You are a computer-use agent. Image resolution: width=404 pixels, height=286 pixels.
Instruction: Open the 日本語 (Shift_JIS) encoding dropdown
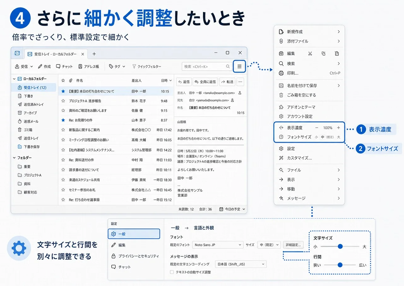click(x=241, y=264)
